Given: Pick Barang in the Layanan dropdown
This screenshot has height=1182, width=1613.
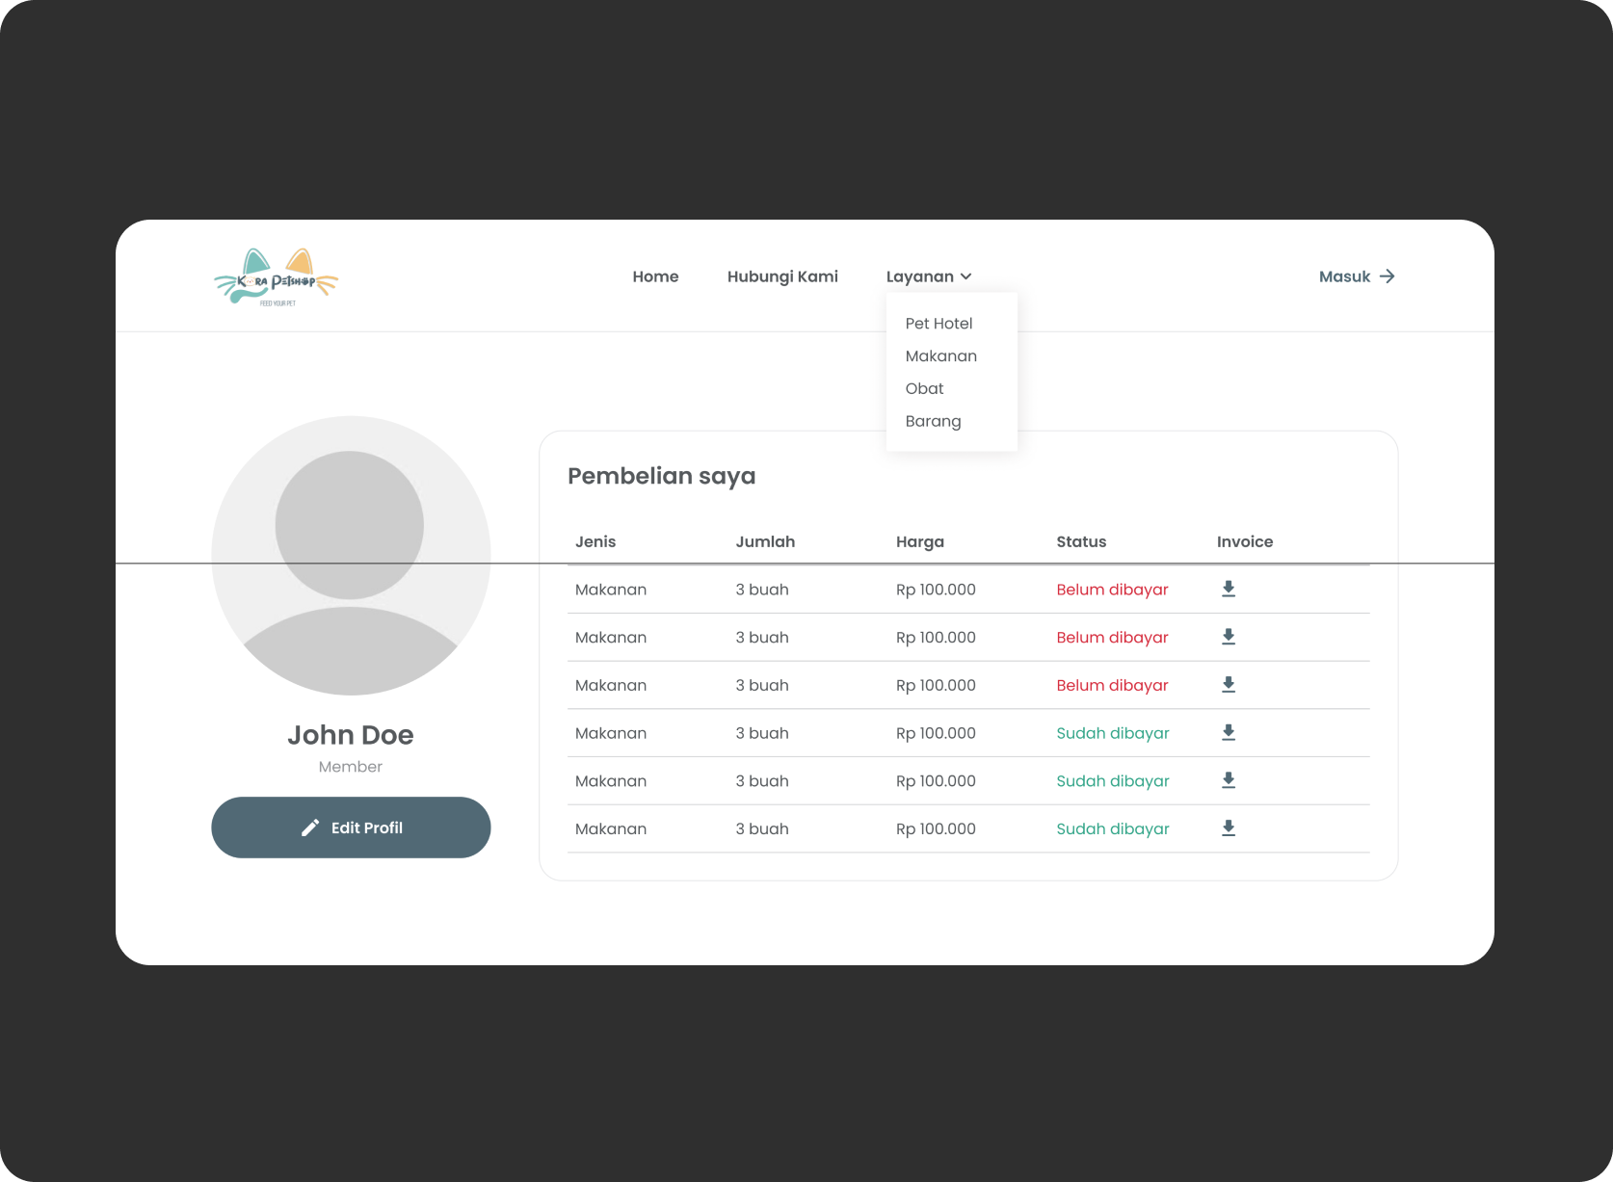Looking at the screenshot, I should (x=933, y=421).
